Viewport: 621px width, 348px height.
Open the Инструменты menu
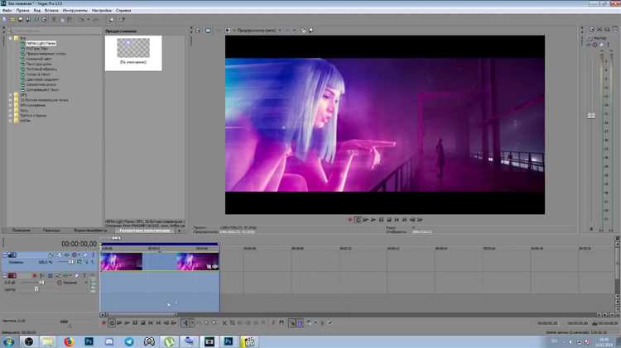pyautogui.click(x=72, y=10)
